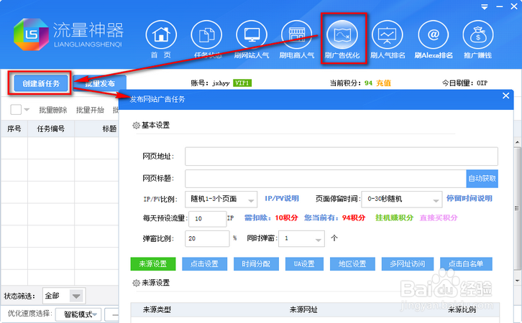Click the 创建新任务 button

[x=41, y=83]
